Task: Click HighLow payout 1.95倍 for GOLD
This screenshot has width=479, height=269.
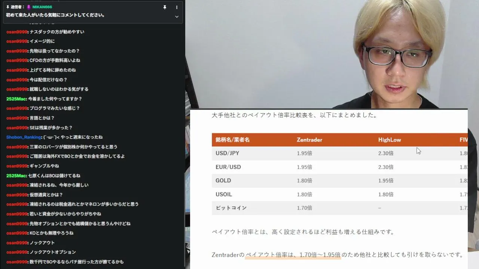Action: pos(386,180)
